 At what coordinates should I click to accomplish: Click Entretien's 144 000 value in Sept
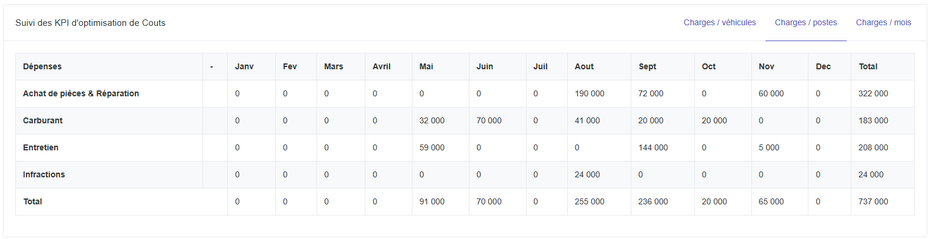(x=653, y=147)
